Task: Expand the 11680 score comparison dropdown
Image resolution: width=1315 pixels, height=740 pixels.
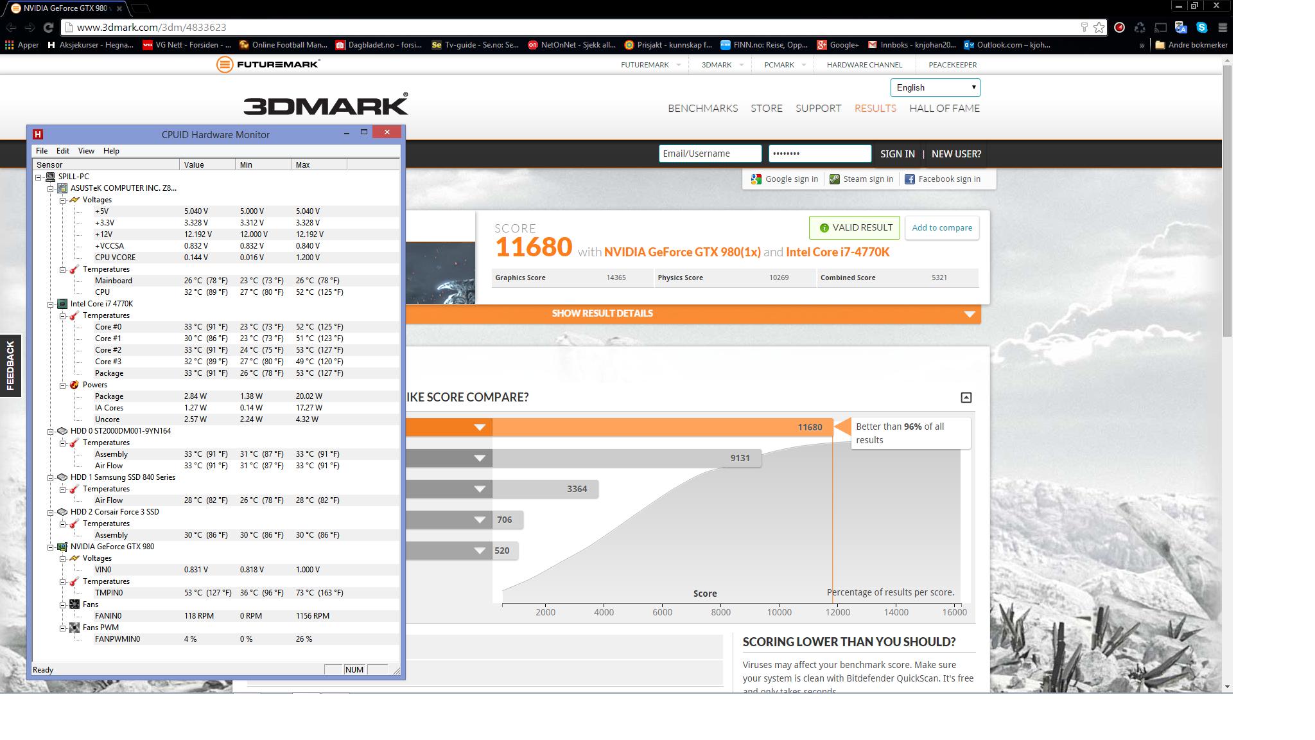Action: tap(480, 427)
